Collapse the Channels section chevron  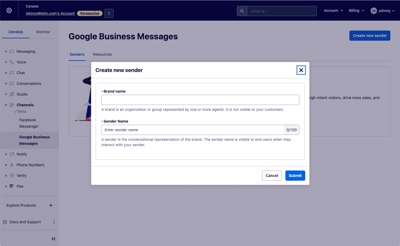pyautogui.click(x=6, y=105)
